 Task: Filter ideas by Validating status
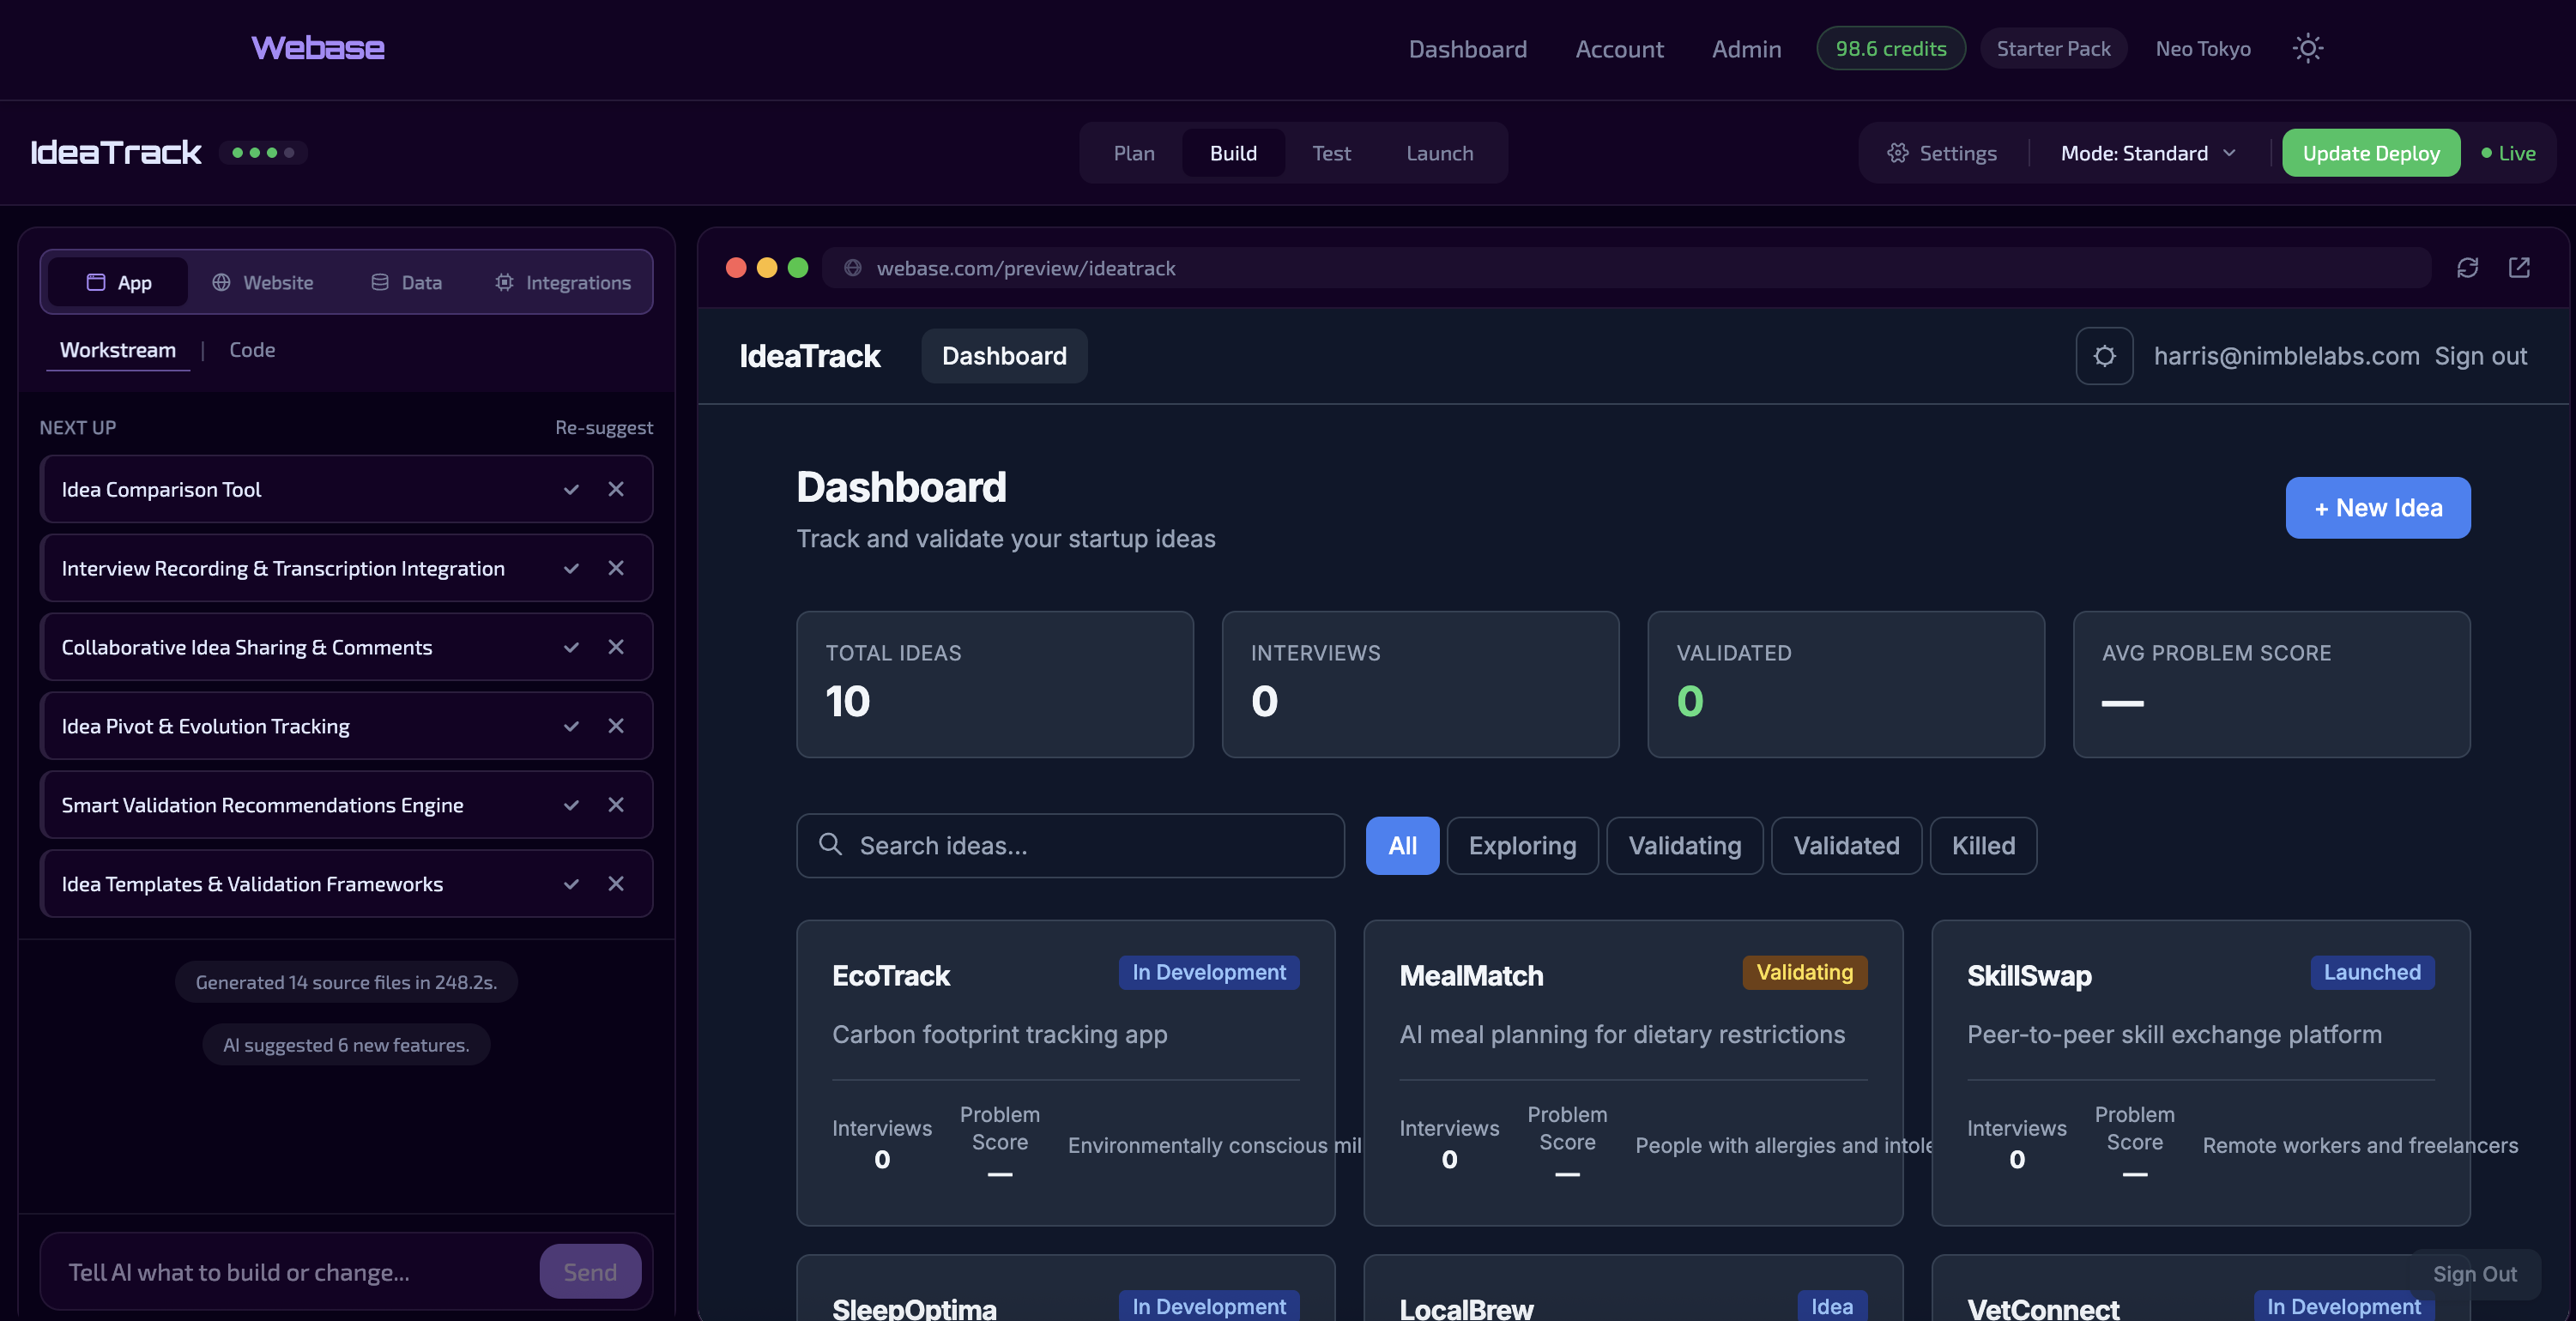(x=1684, y=845)
